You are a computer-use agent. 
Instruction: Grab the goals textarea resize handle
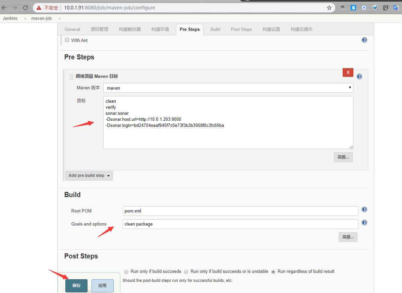pyautogui.click(x=351, y=147)
